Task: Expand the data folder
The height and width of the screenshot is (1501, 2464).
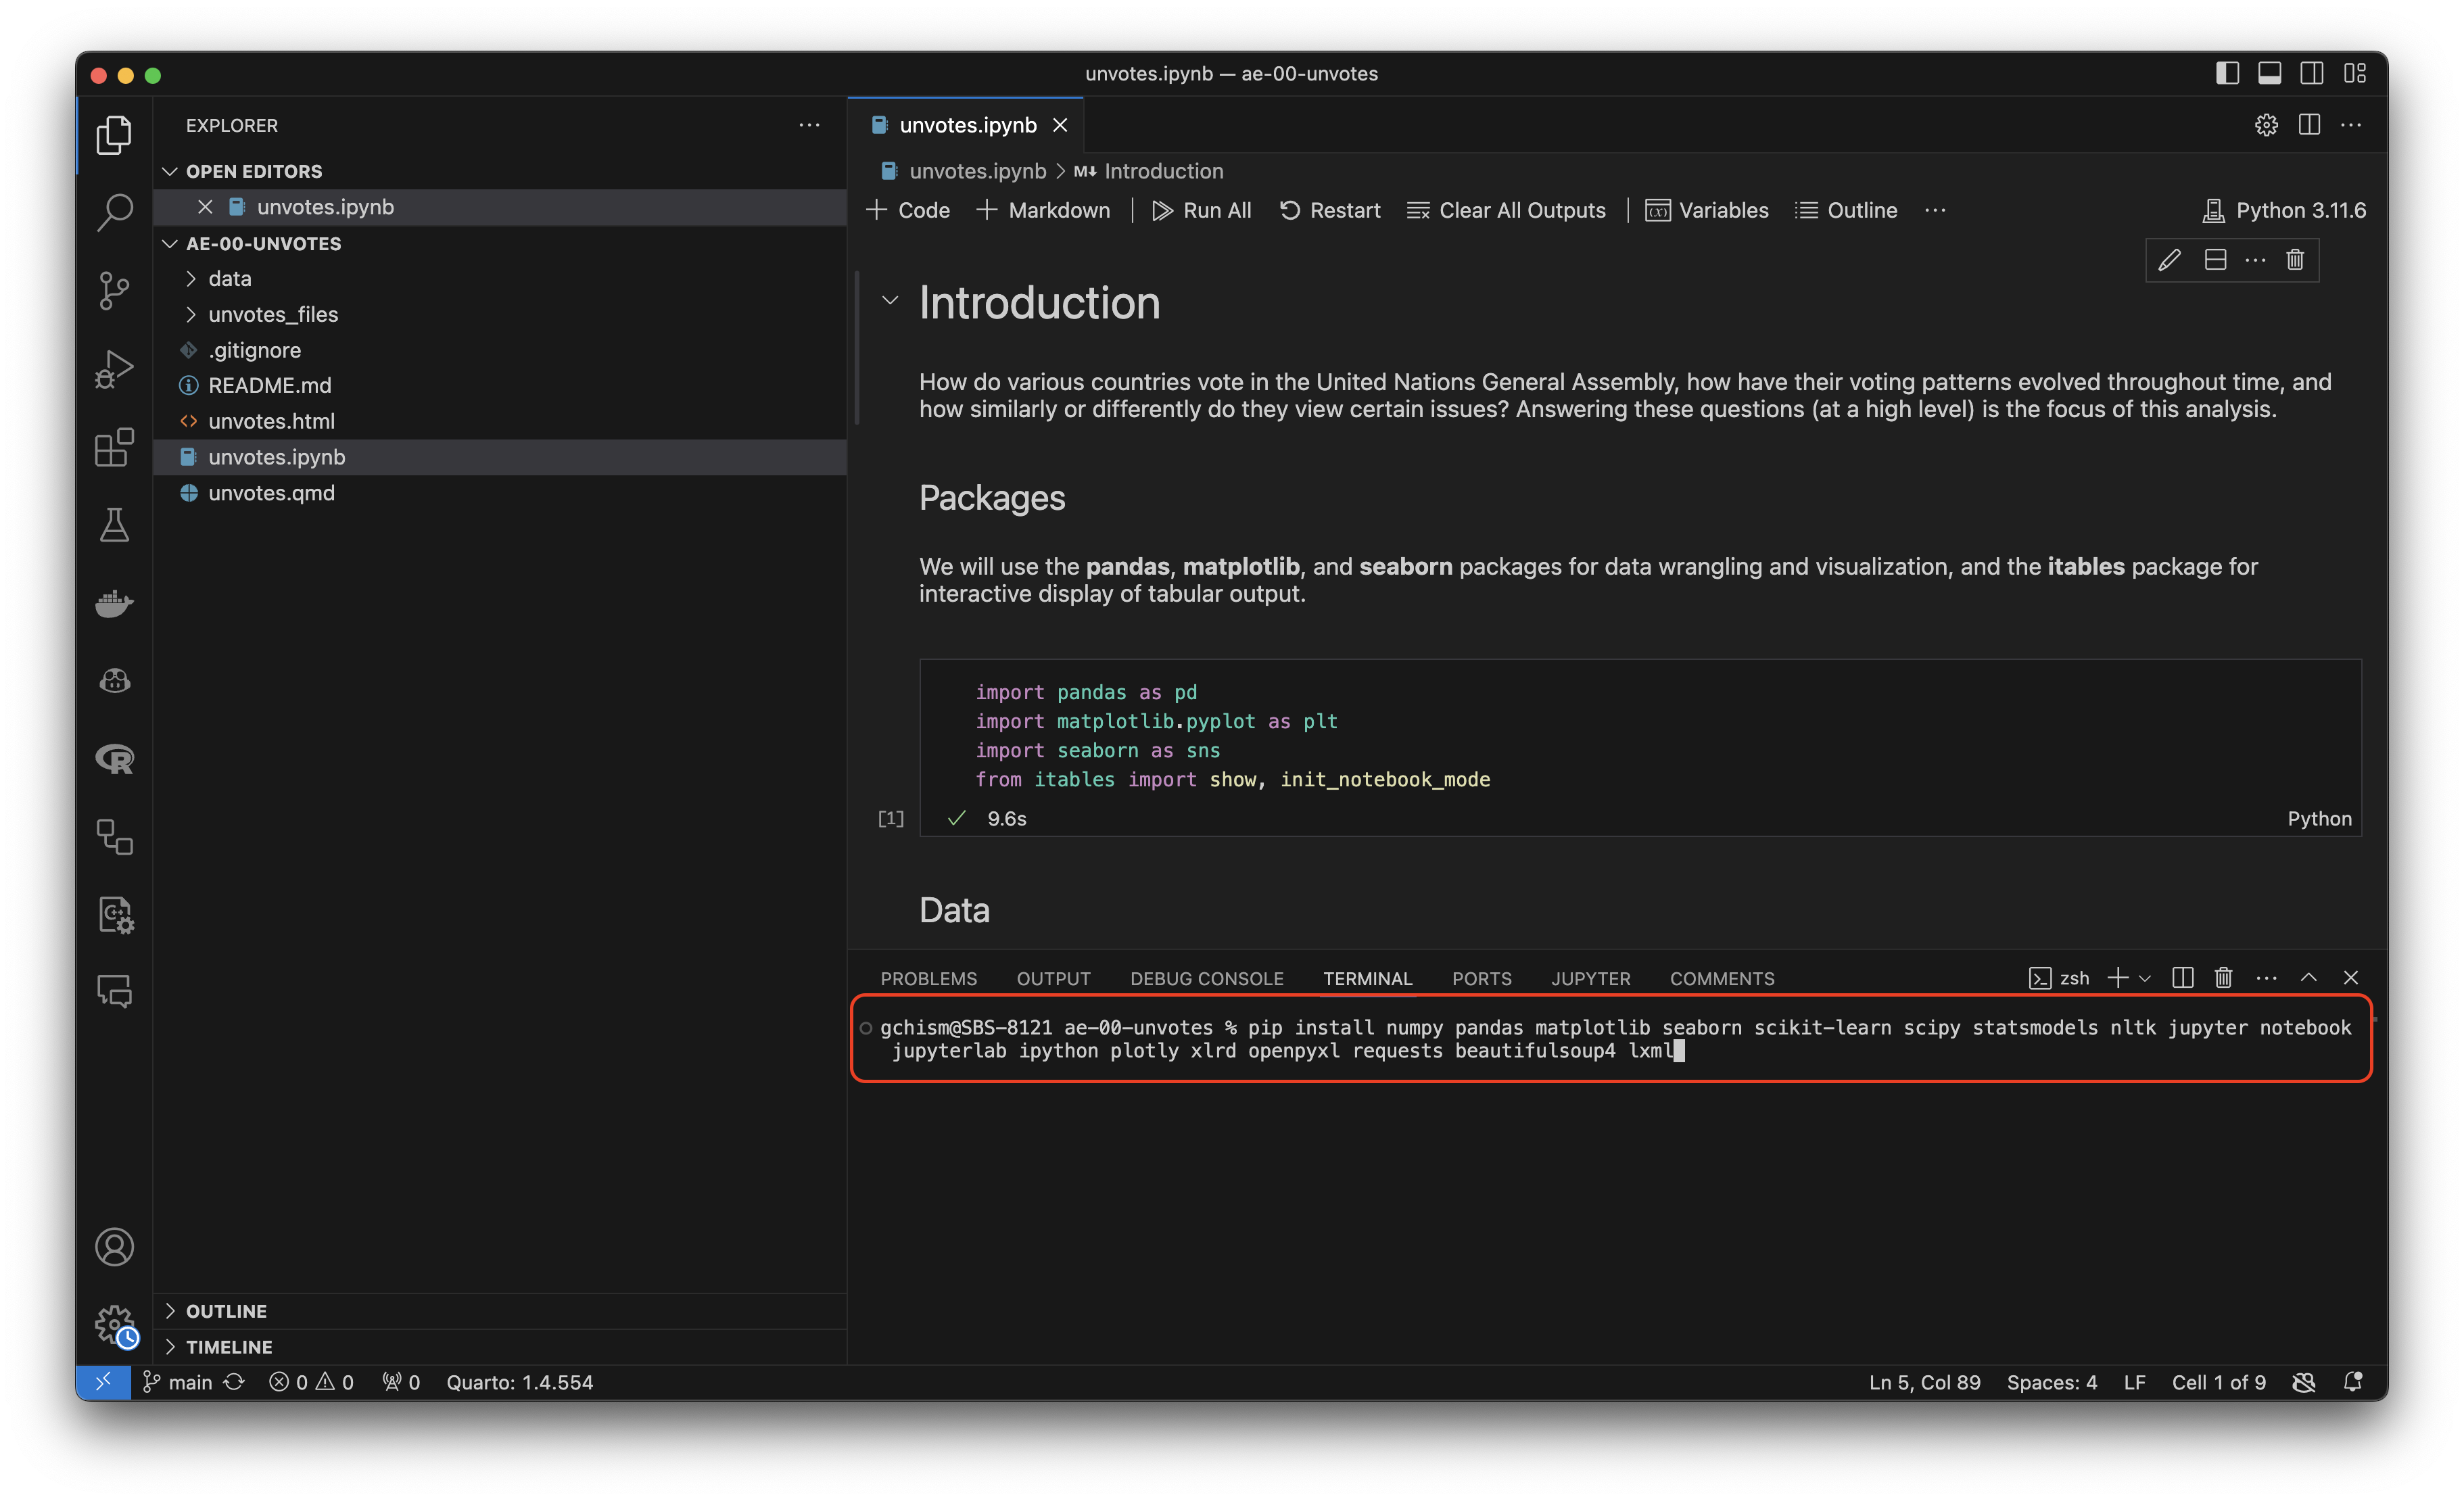Action: coord(229,278)
